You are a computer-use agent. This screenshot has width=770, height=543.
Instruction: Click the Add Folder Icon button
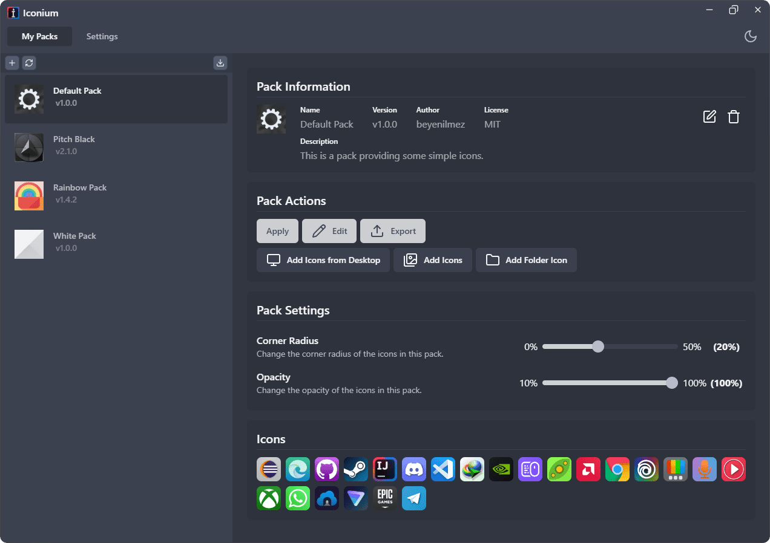pos(526,260)
